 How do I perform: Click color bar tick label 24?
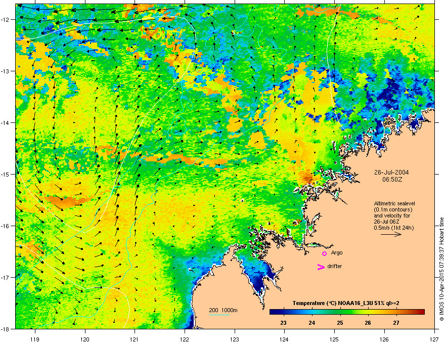pos(312,323)
